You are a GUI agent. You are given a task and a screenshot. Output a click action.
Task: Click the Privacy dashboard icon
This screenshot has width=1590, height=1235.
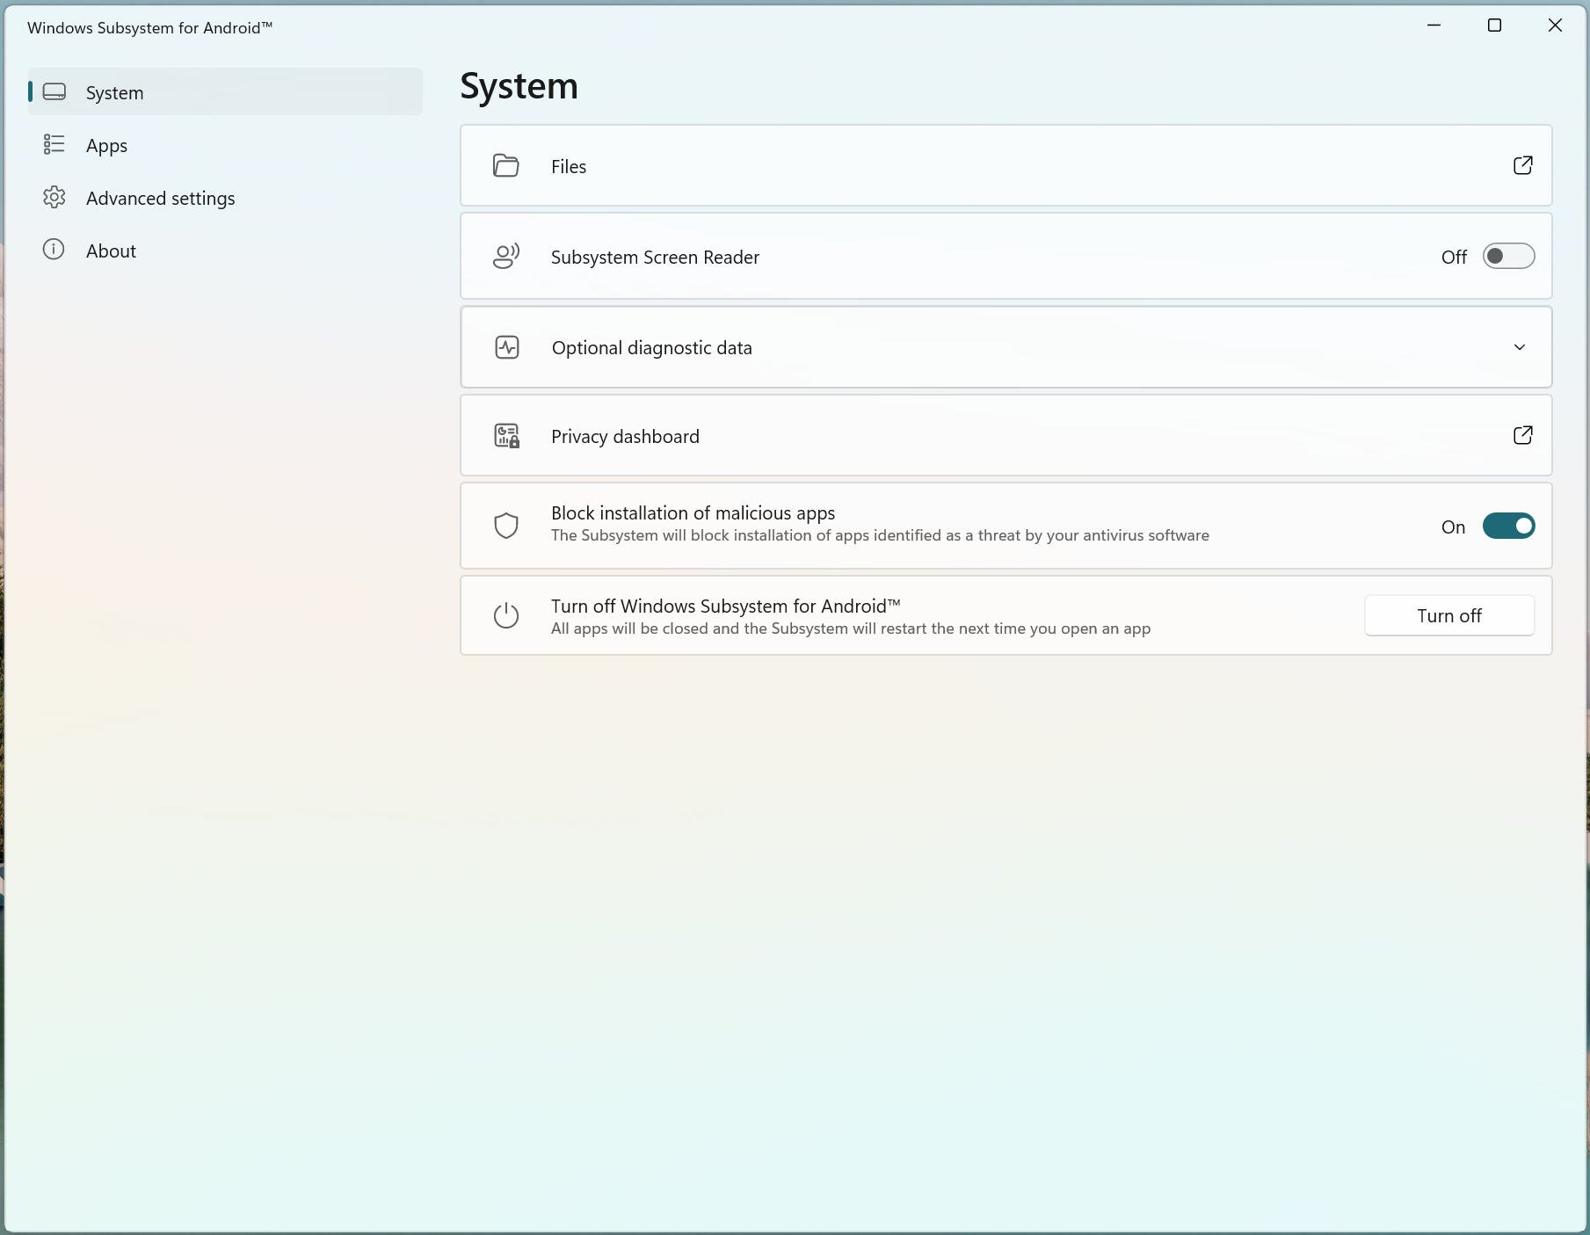[x=507, y=436]
